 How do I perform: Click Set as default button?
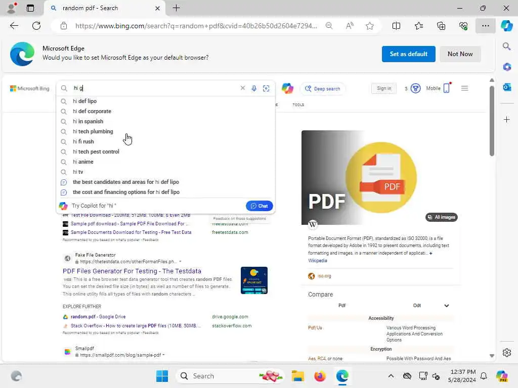[408, 54]
